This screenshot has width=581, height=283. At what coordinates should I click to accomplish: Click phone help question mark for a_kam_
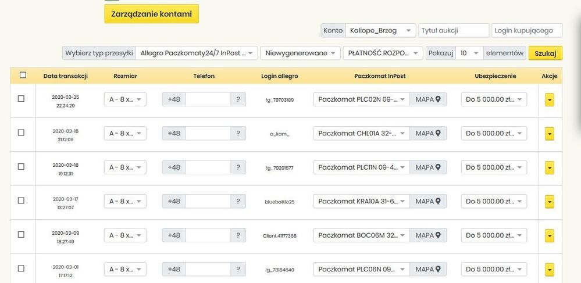click(x=238, y=133)
